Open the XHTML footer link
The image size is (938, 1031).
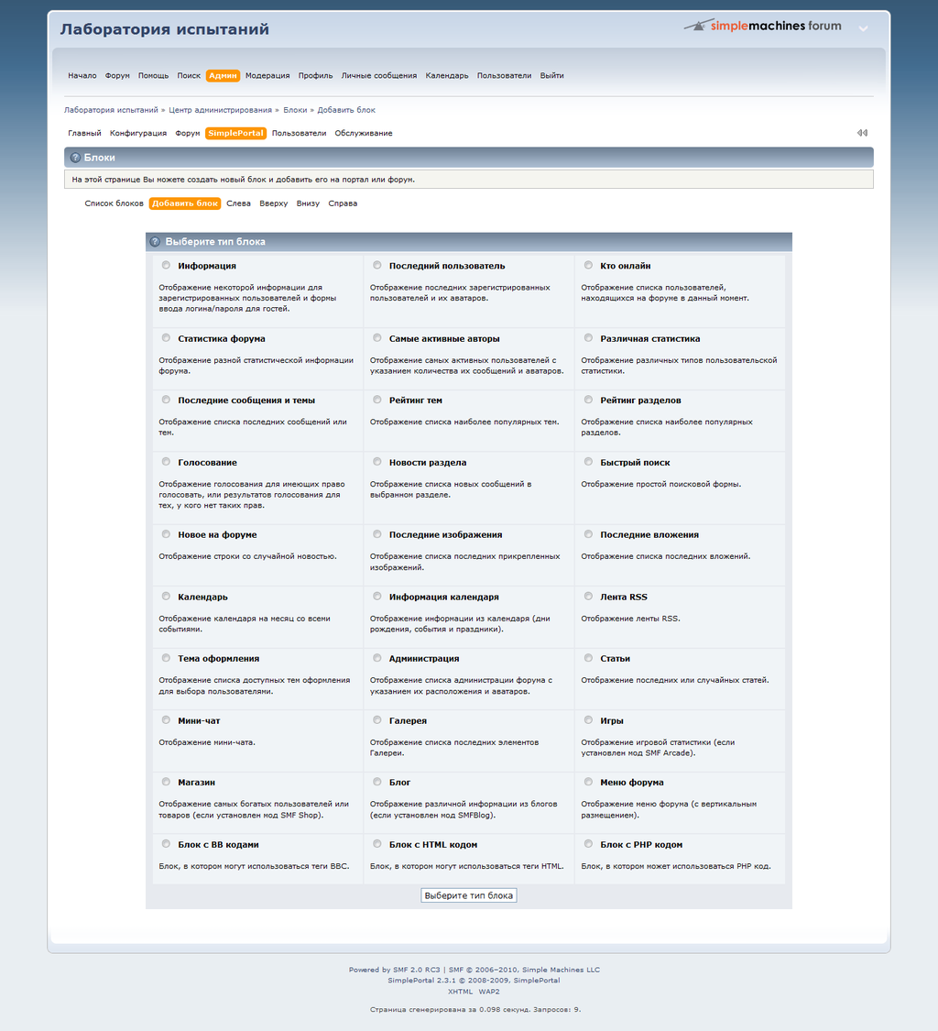(x=460, y=992)
